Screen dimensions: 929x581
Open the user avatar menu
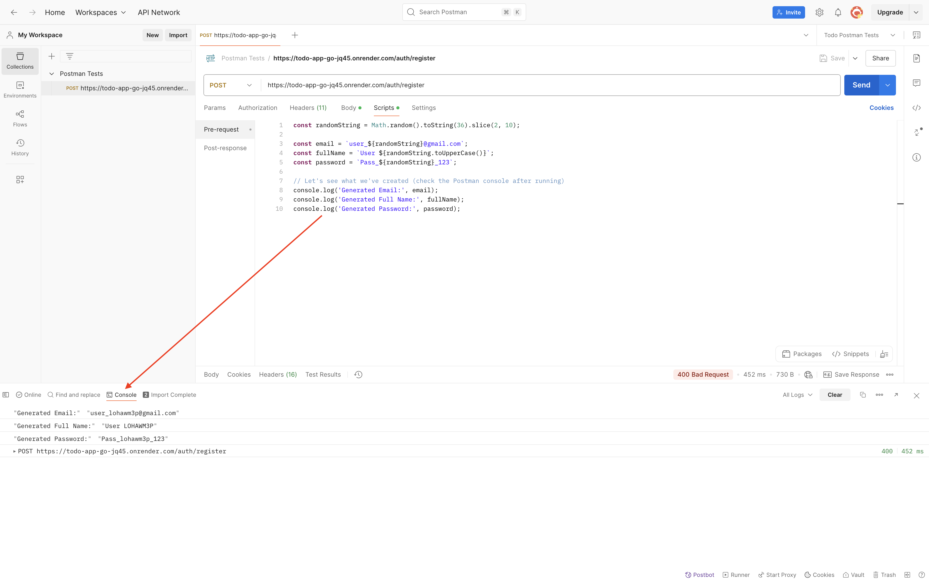point(856,12)
